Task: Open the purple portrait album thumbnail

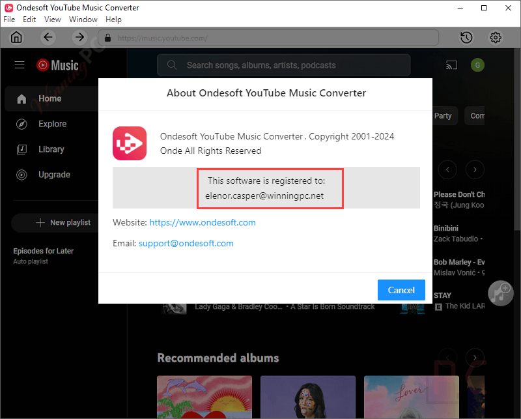Action: [x=308, y=397]
